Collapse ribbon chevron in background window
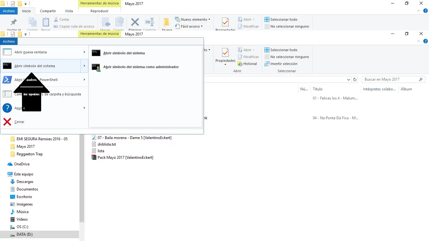Viewport: 429px width, 241px height. tap(419, 11)
